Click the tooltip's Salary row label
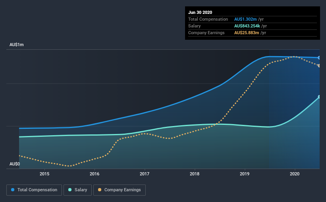 tap(195, 26)
